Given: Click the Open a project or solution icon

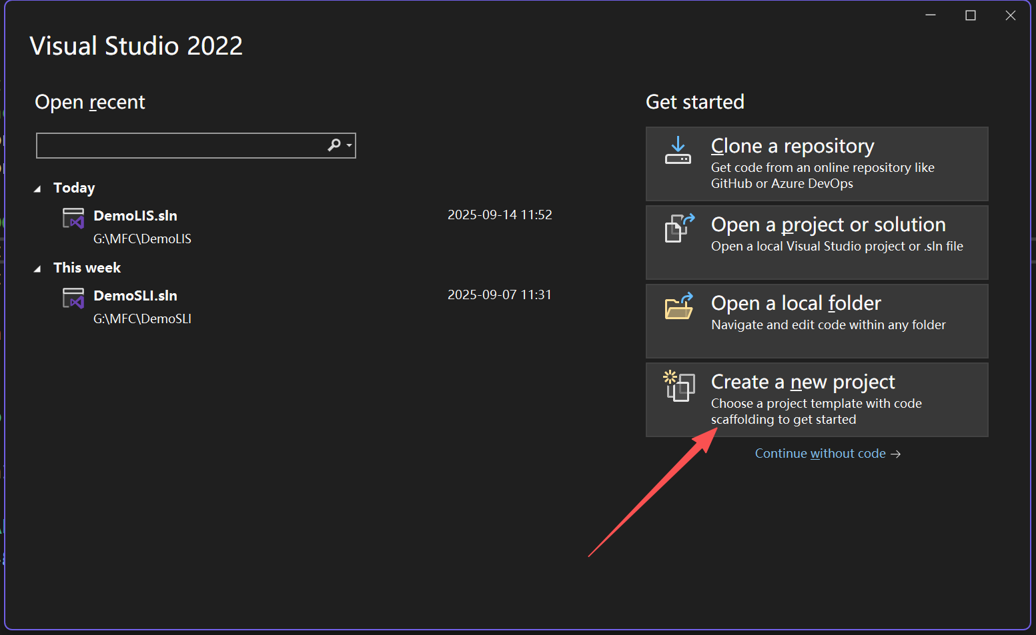Looking at the screenshot, I should coord(680,228).
